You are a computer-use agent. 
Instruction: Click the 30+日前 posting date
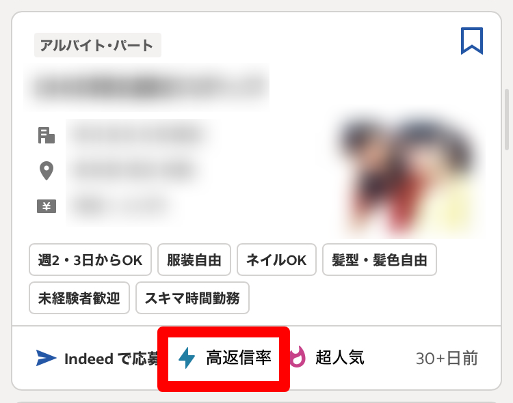pos(447,358)
